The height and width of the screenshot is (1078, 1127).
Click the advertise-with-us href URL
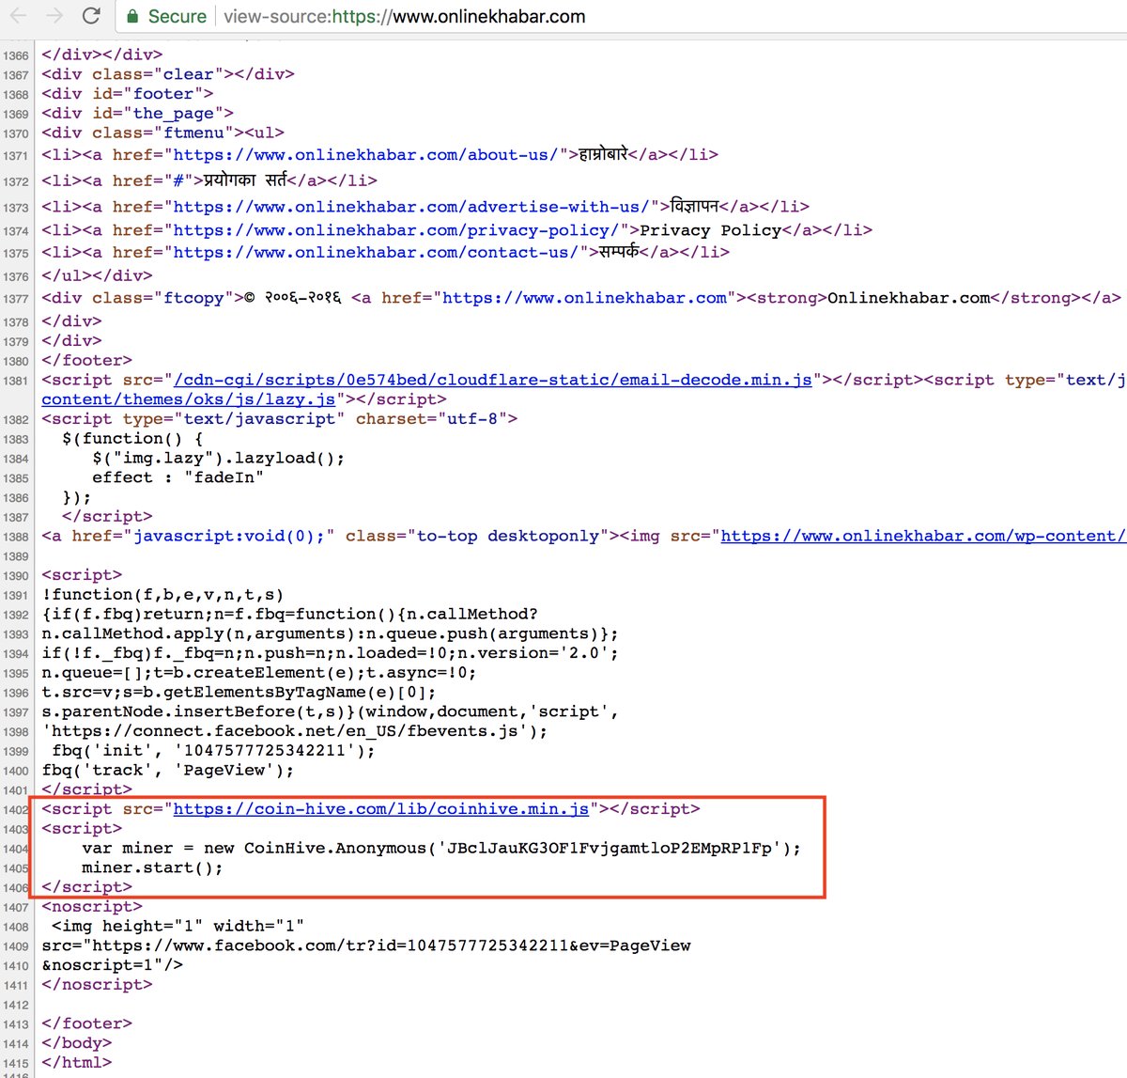(411, 207)
